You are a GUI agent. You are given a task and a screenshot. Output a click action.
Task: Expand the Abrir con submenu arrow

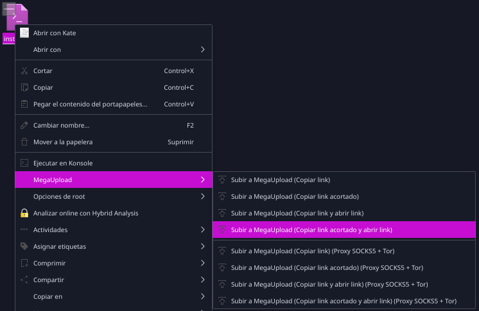tap(202, 49)
